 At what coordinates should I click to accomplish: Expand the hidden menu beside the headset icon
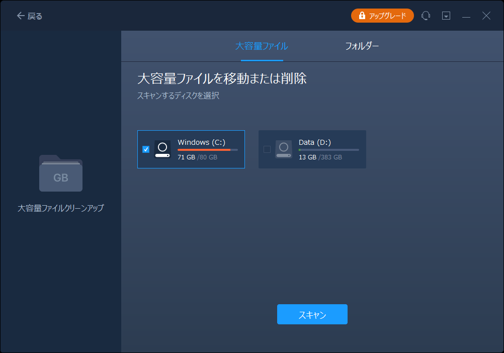tap(446, 16)
